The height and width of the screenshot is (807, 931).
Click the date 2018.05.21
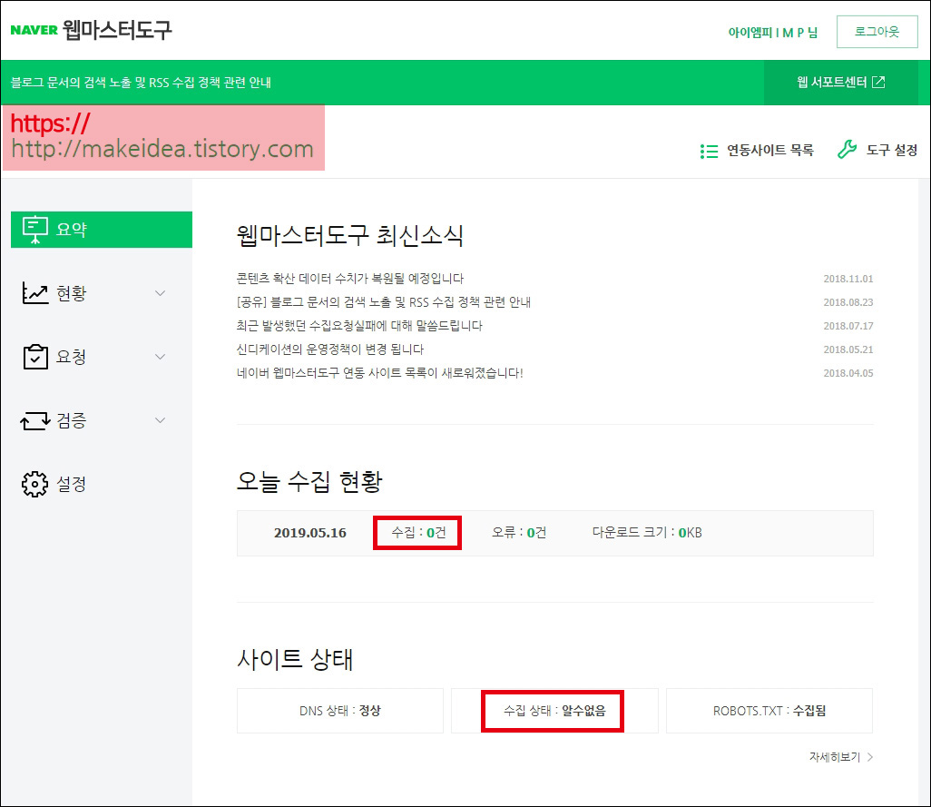[x=848, y=349]
